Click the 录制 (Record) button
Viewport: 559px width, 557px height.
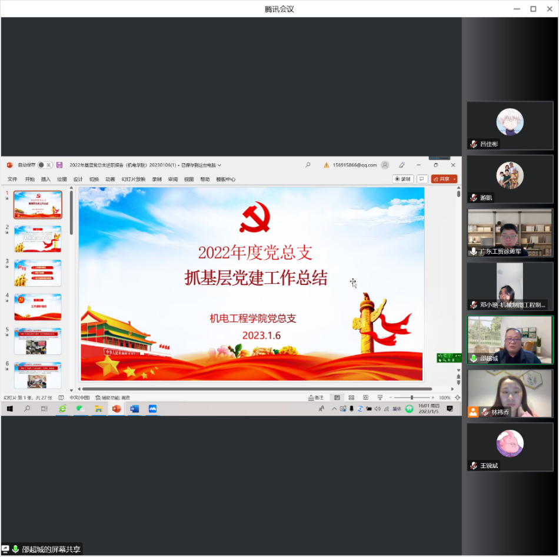tap(403, 179)
